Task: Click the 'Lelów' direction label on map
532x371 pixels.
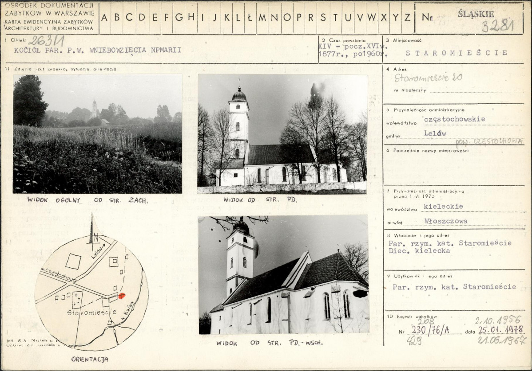Action: pos(98,251)
